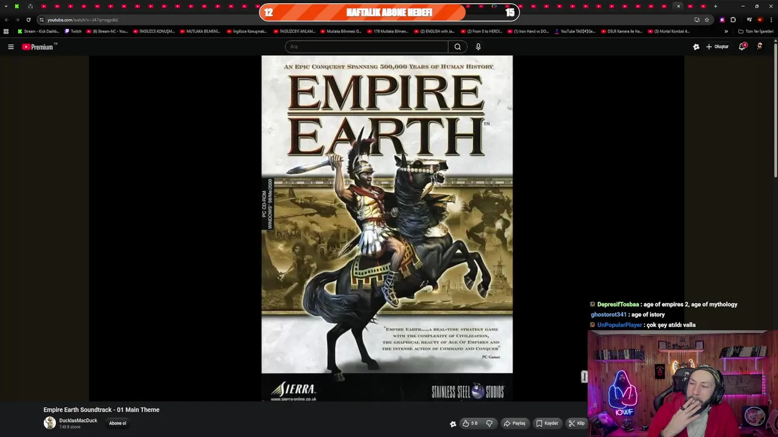Share the video via Paylaş button
778x437 pixels.
point(514,424)
